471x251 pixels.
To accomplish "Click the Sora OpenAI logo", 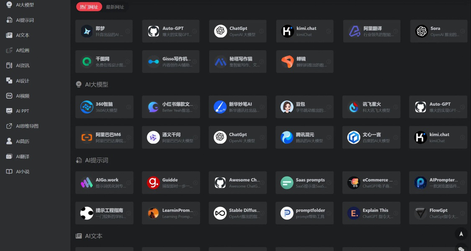I will coord(422,31).
